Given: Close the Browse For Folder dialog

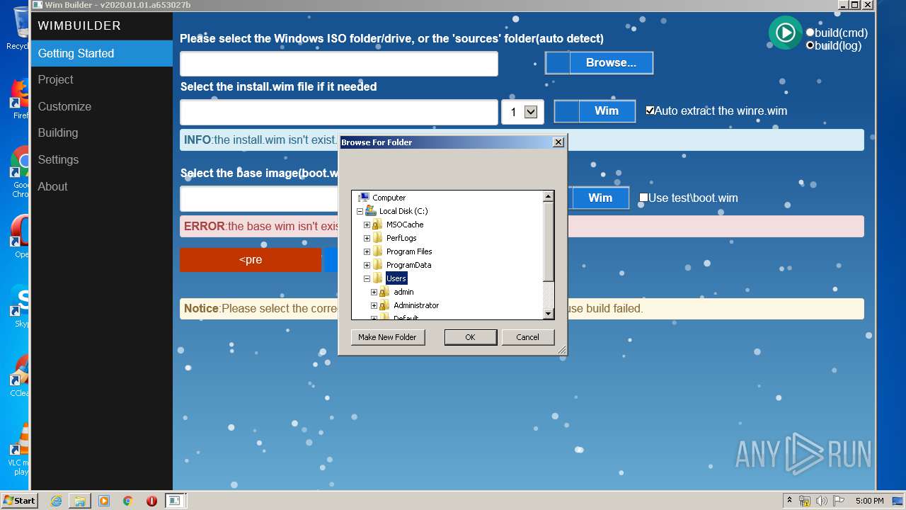Looking at the screenshot, I should point(558,142).
